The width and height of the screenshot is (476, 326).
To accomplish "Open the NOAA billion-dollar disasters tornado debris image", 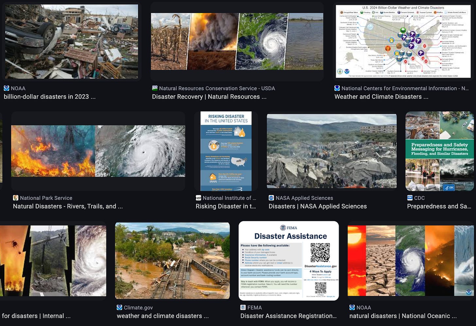I will click(x=72, y=41).
